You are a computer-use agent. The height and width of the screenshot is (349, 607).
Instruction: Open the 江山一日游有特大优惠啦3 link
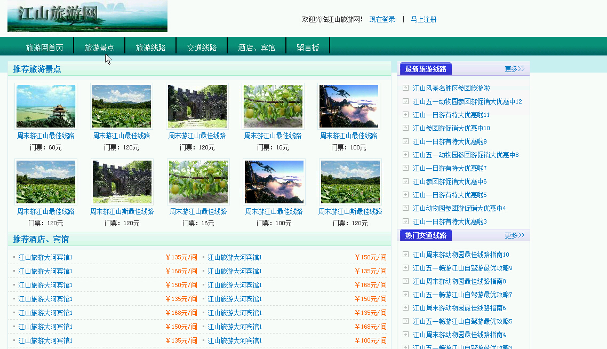[450, 222]
